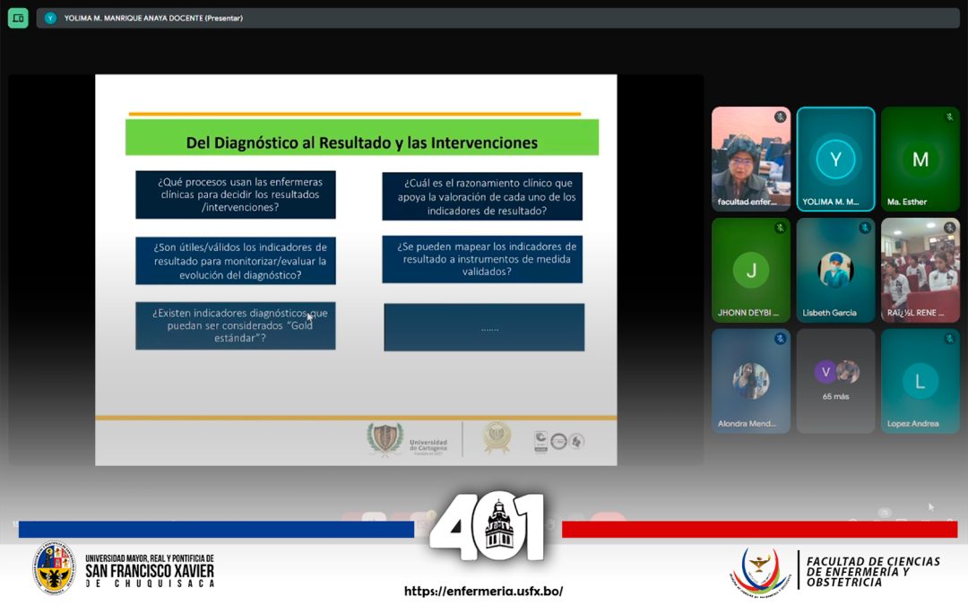This screenshot has width=968, height=605.
Task: Click Lisbeth Garcia's profile photo
Action: (835, 270)
